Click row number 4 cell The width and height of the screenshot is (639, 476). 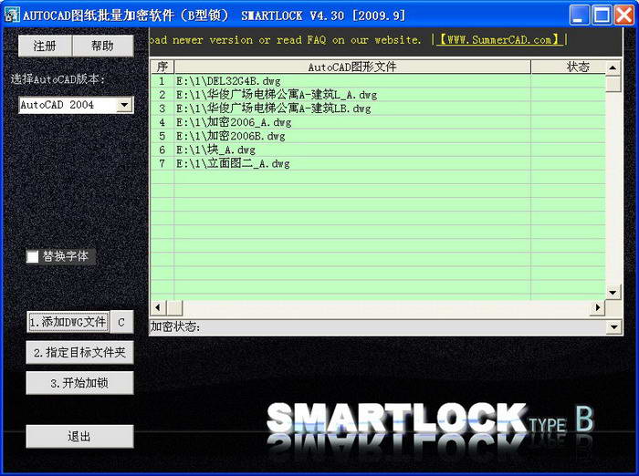[x=162, y=122]
